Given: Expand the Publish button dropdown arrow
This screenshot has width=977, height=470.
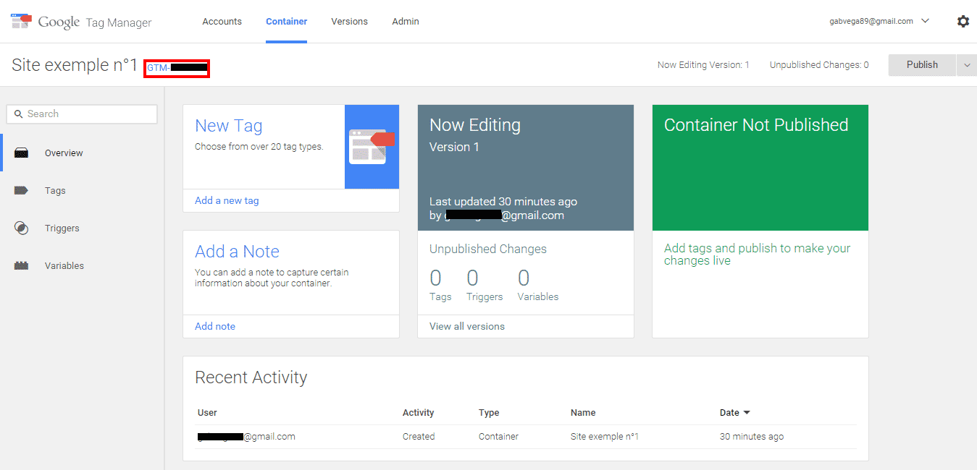Looking at the screenshot, I should (x=967, y=65).
